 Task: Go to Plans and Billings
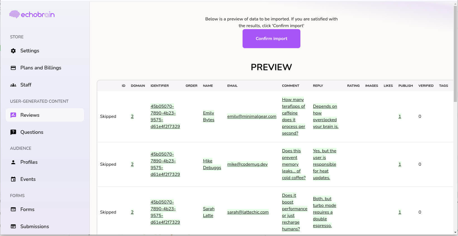tap(45, 68)
